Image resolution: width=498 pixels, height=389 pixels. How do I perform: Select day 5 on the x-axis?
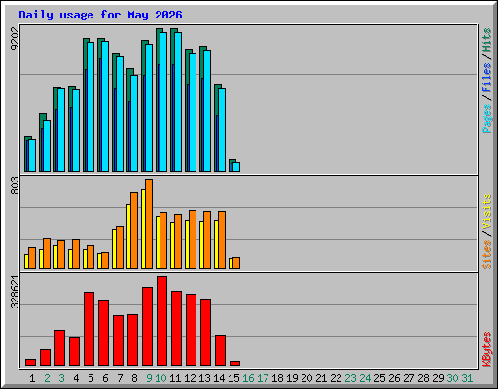coord(90,378)
